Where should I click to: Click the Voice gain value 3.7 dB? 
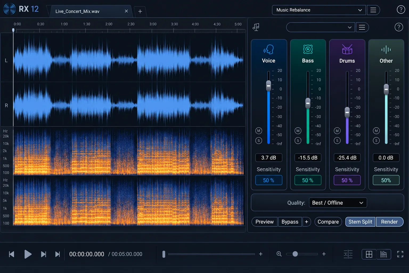(x=269, y=158)
